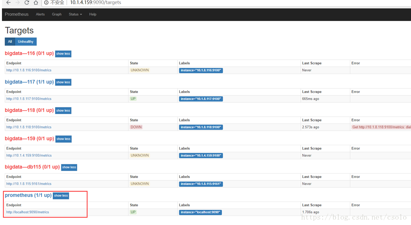
Task: Expand the Status dropdown menu
Action: (x=75, y=14)
